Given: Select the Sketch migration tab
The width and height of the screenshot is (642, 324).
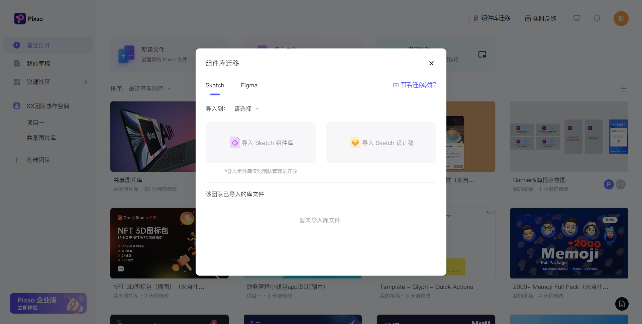Looking at the screenshot, I should click(x=215, y=85).
